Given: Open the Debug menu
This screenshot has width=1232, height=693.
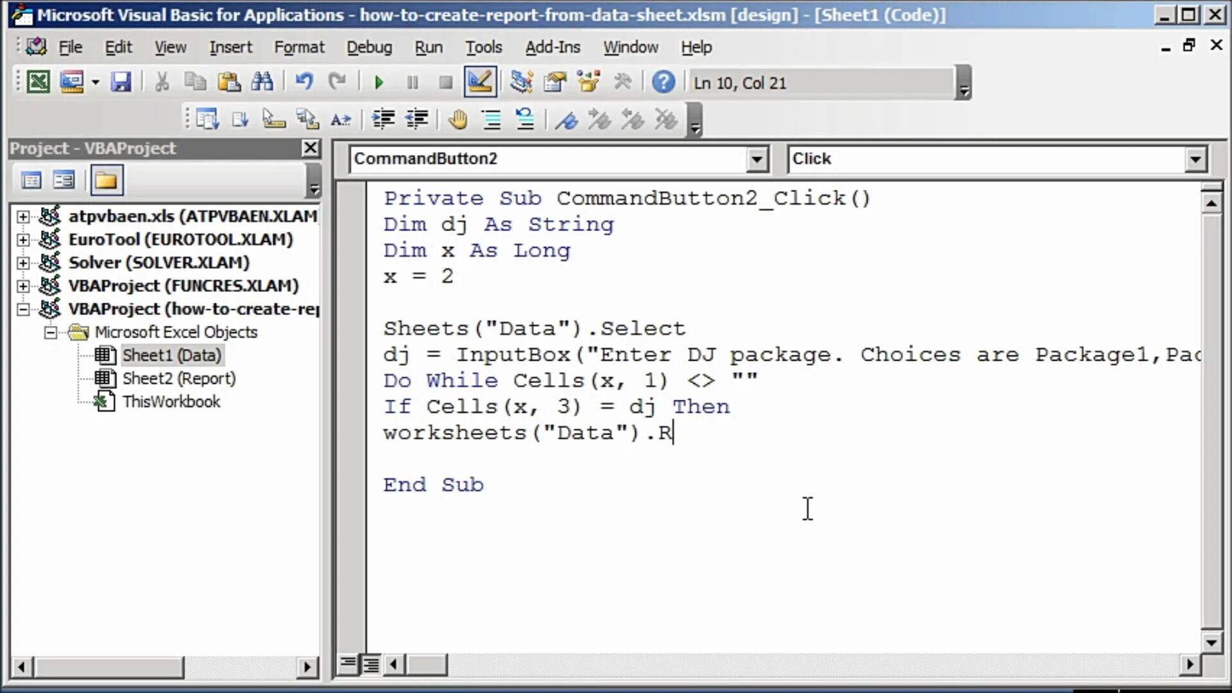Looking at the screenshot, I should pos(369,47).
